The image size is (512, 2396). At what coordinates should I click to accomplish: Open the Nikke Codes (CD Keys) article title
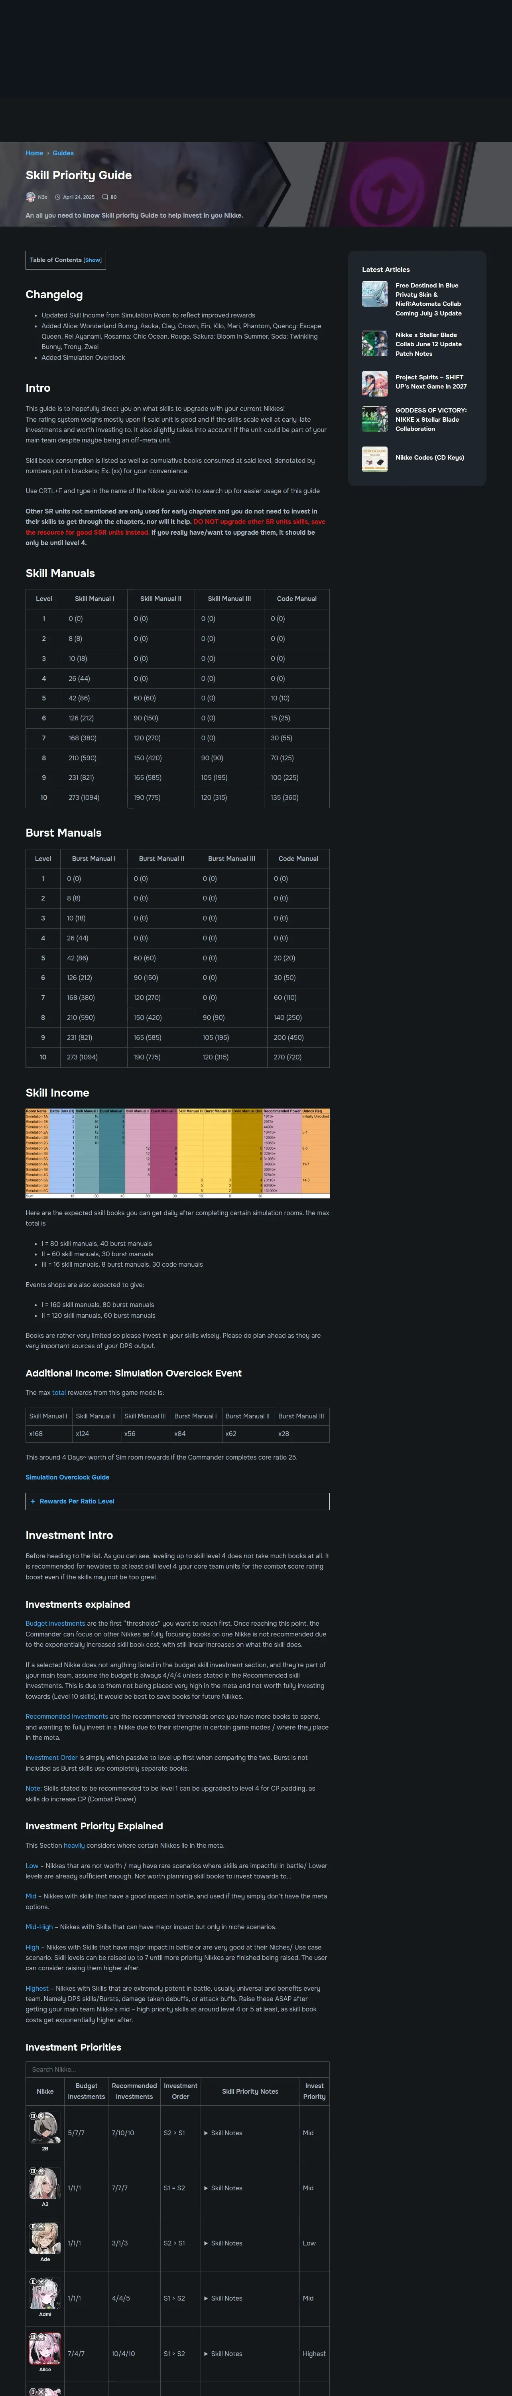429,458
